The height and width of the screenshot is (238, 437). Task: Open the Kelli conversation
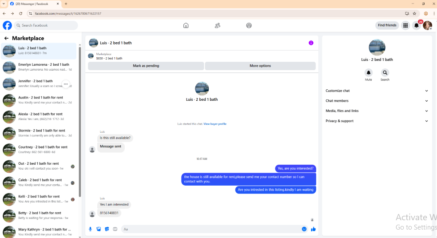click(x=39, y=199)
